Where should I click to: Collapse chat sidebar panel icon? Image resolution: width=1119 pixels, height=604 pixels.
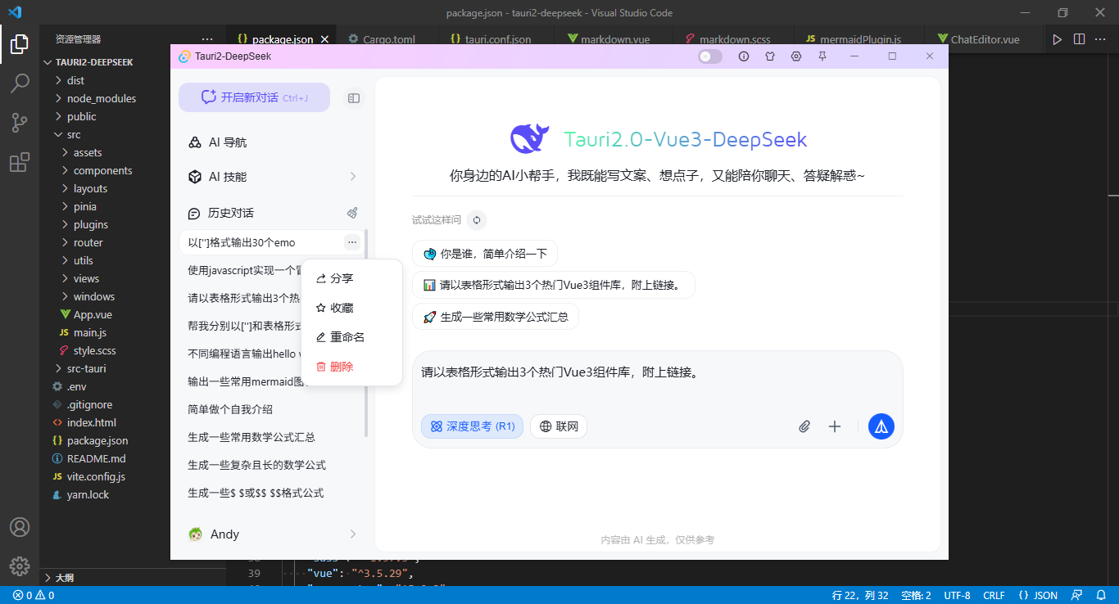354,97
